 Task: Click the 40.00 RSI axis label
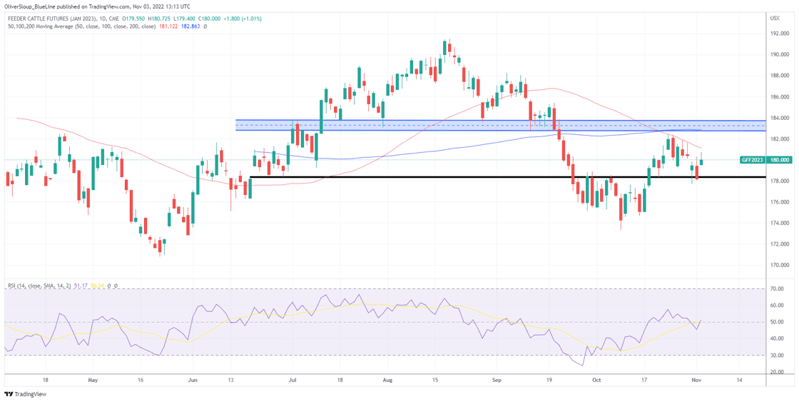[778, 338]
